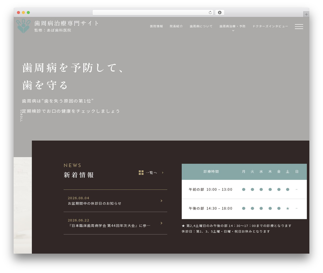This screenshot has width=323, height=273.
Task: Expand the 歯周病治療・予防 dropdown chevron
Action: (x=233, y=31)
